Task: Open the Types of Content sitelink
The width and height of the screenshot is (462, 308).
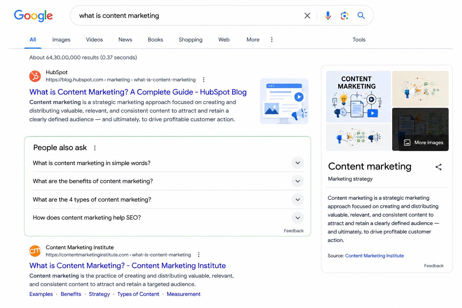Action: pyautogui.click(x=138, y=294)
